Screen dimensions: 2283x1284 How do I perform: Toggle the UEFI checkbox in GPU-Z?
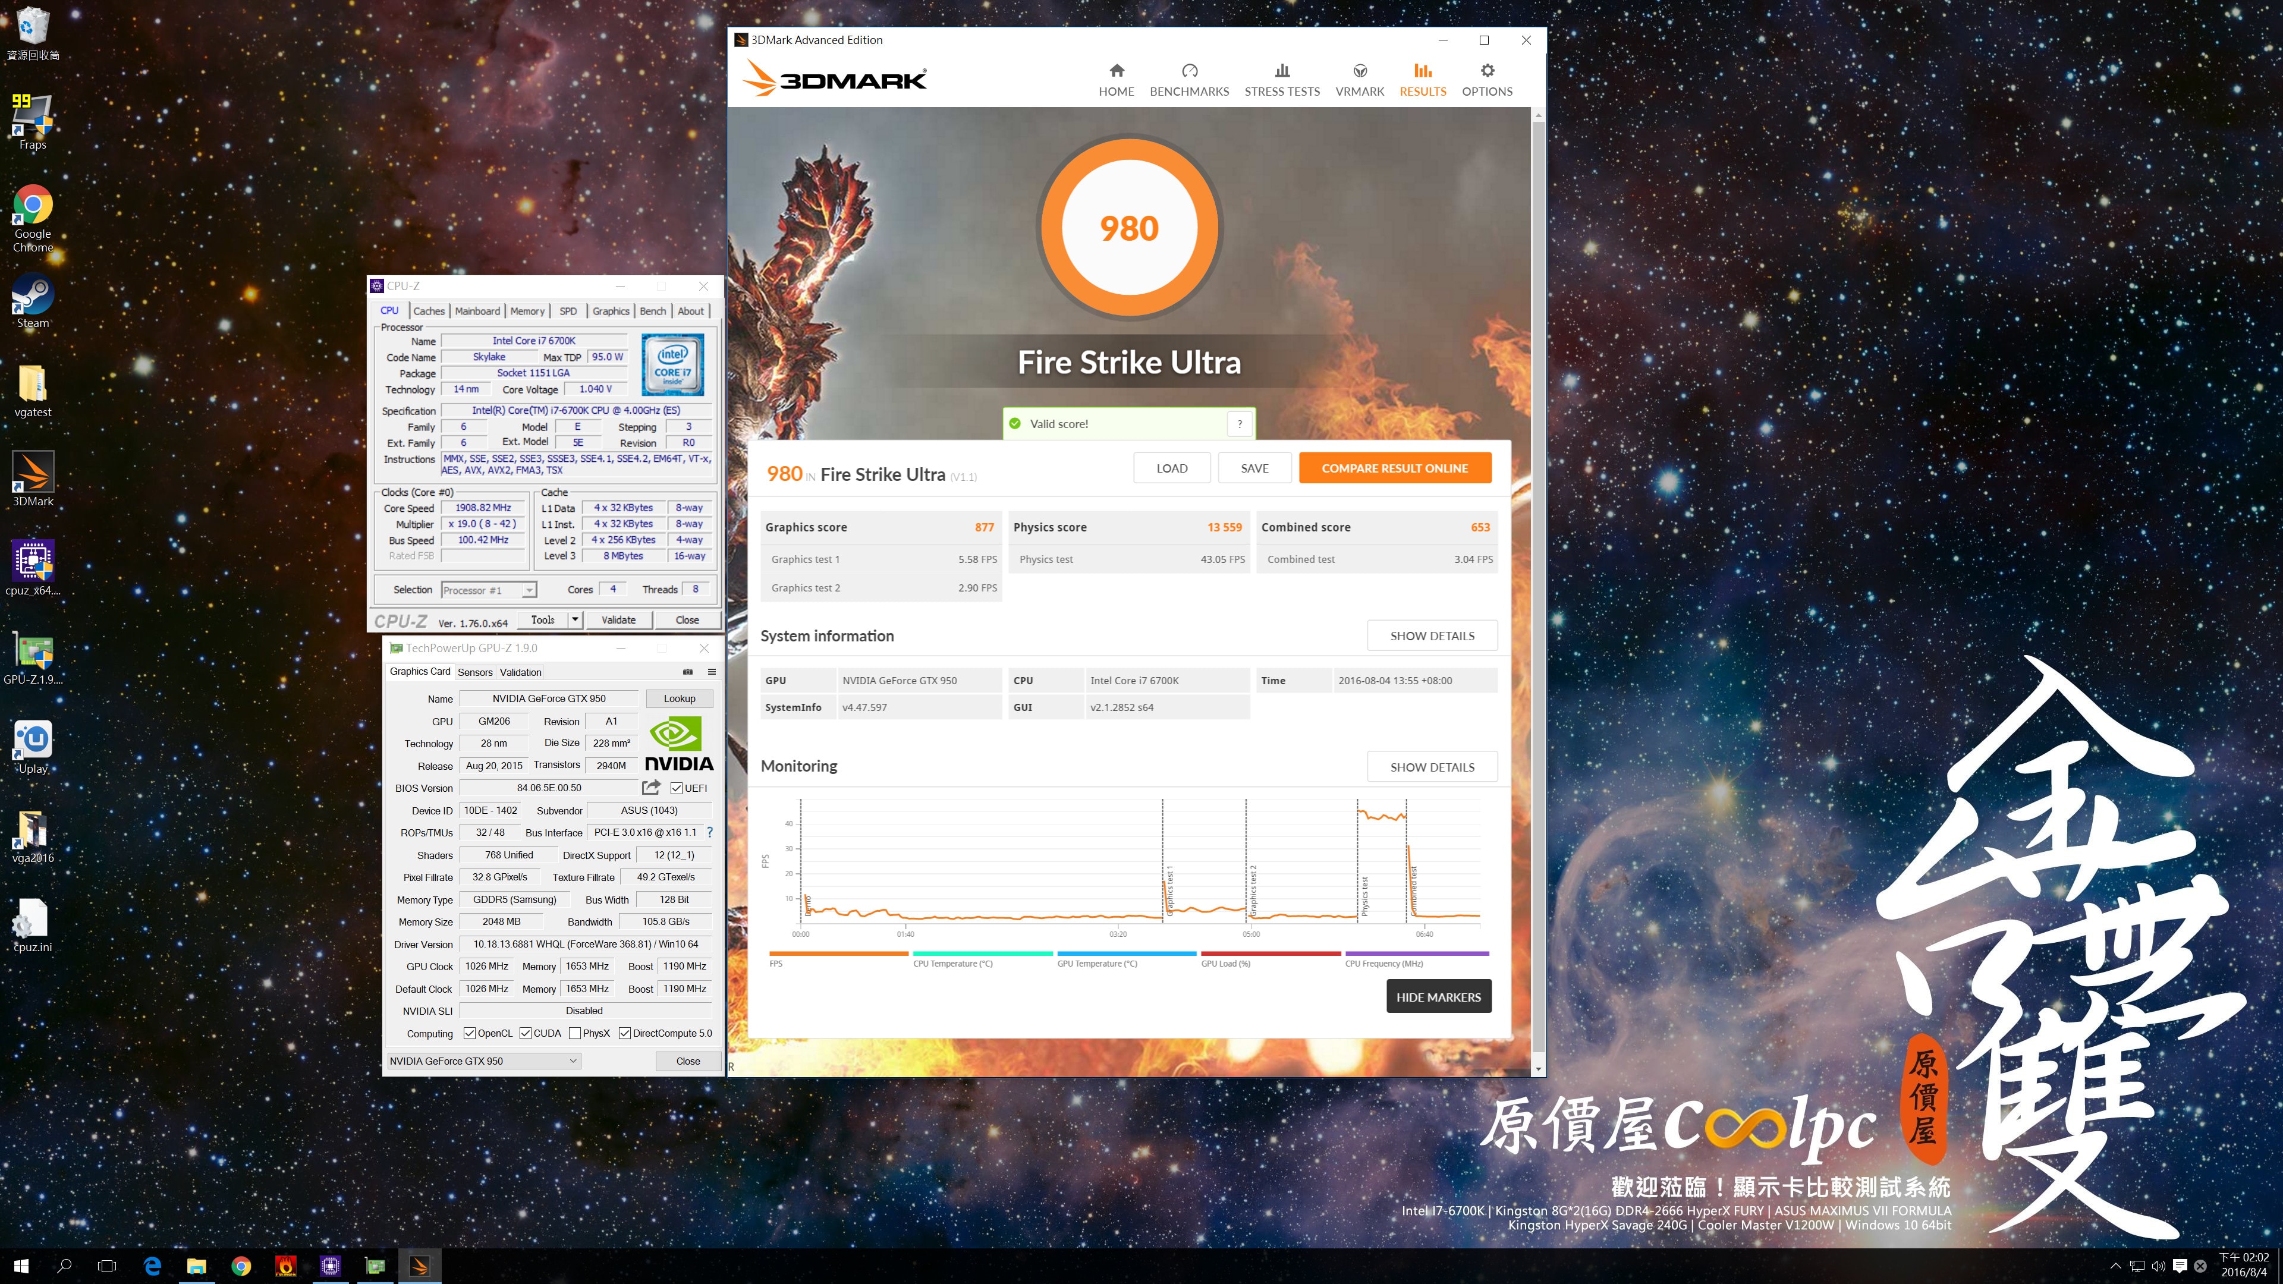point(676,788)
